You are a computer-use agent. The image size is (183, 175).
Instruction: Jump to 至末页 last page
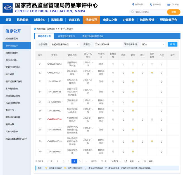click(94, 161)
